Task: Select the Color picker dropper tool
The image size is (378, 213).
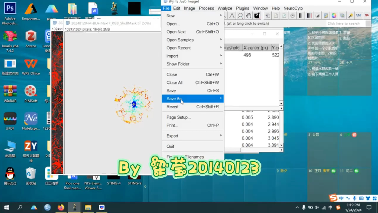Action: click(x=257, y=16)
